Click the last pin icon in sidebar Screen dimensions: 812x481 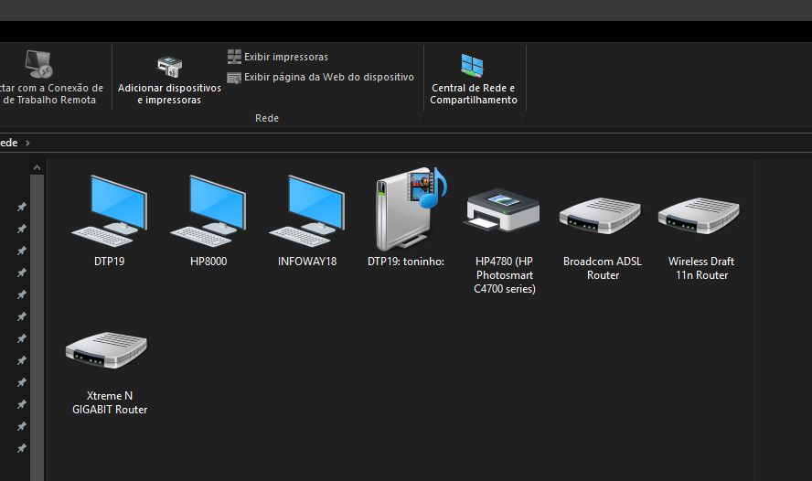coord(21,448)
